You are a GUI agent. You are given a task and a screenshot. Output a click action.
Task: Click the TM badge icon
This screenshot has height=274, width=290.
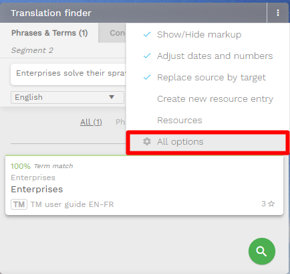(x=19, y=204)
